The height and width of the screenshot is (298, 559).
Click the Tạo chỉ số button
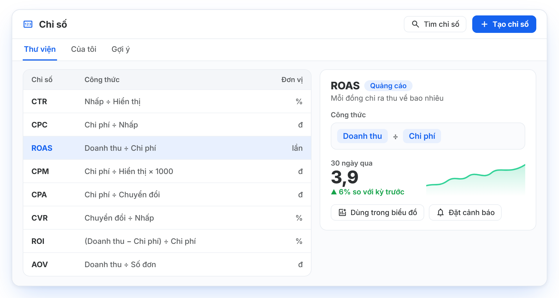pos(504,24)
